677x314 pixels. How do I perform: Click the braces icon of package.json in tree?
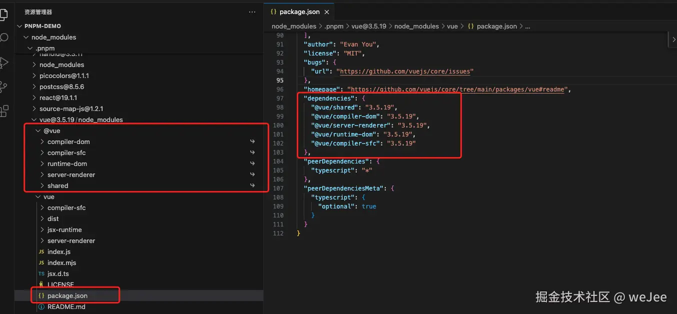click(42, 296)
